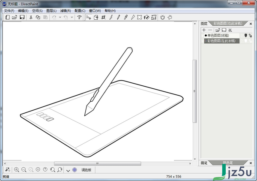Create a new document with the blank page icon

7,17
